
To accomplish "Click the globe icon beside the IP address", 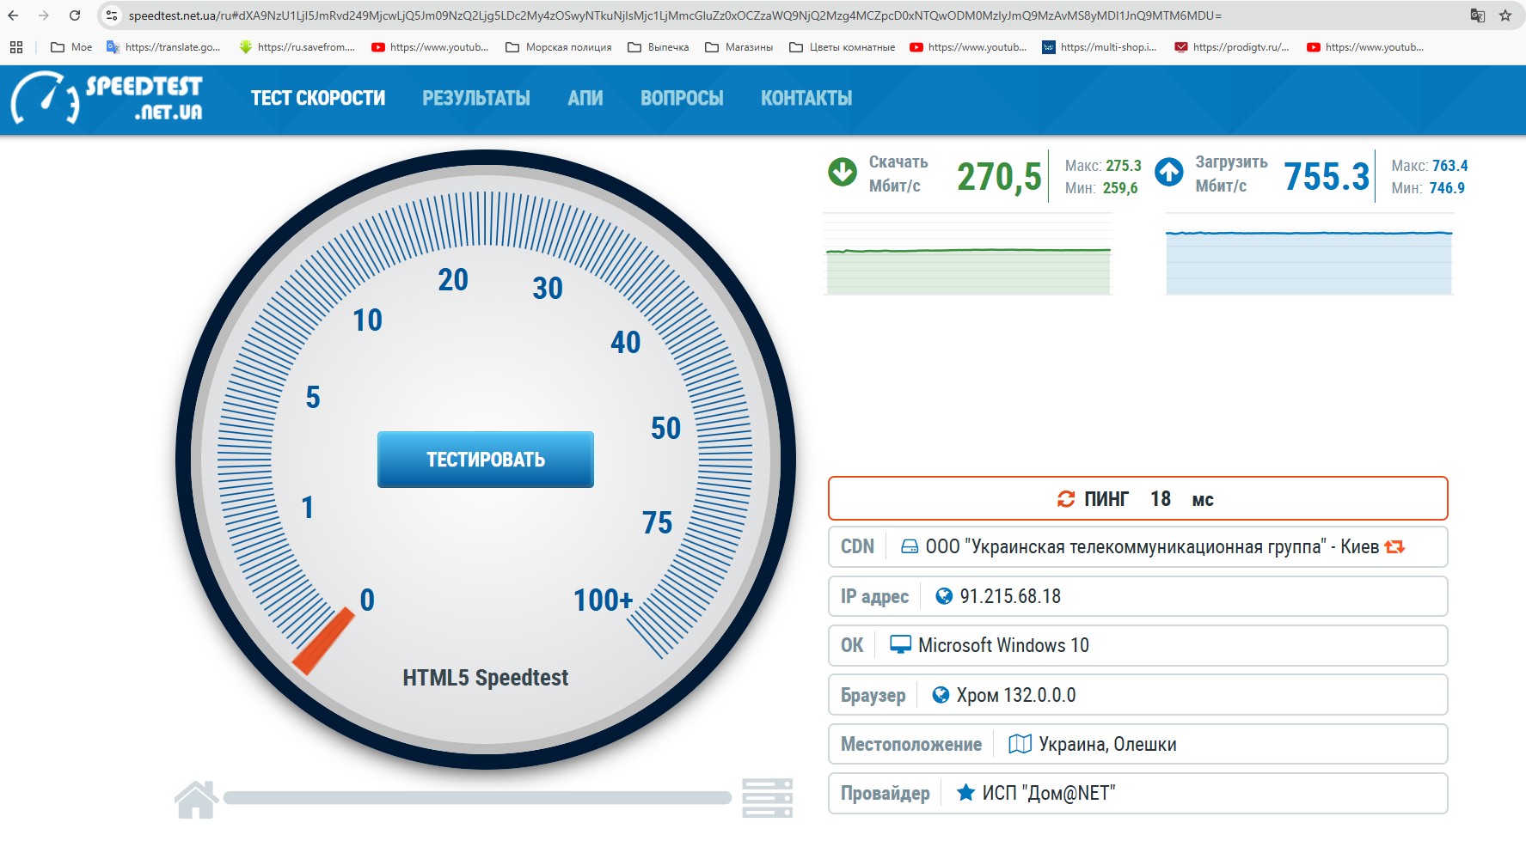I will pos(944,596).
